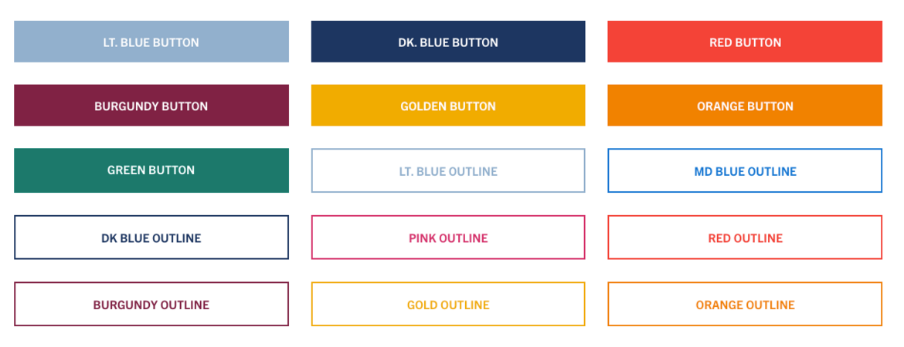Hit the outlined button with pink border

click(x=448, y=238)
